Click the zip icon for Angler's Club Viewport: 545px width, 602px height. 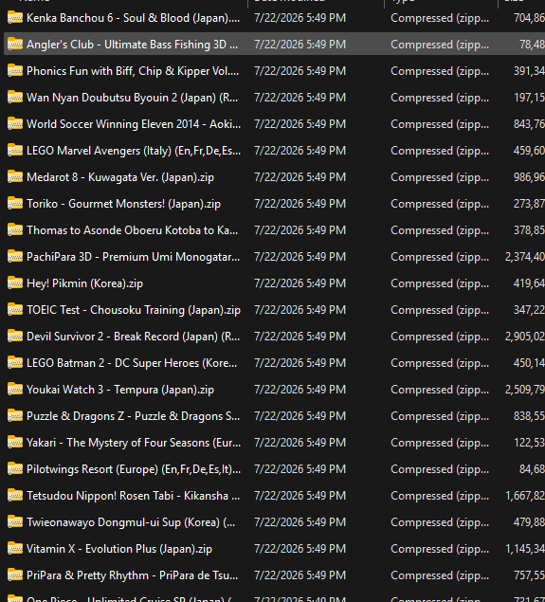[x=15, y=45]
